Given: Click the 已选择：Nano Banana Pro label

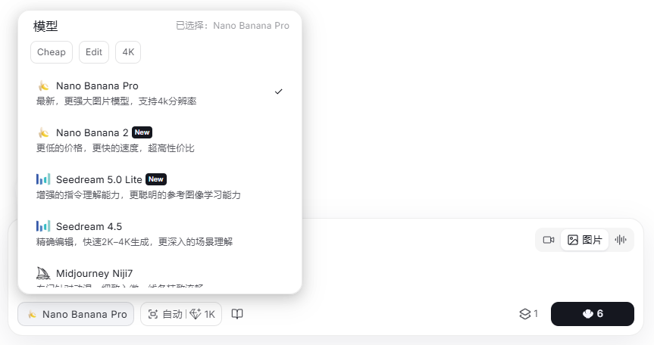Looking at the screenshot, I should tap(233, 26).
